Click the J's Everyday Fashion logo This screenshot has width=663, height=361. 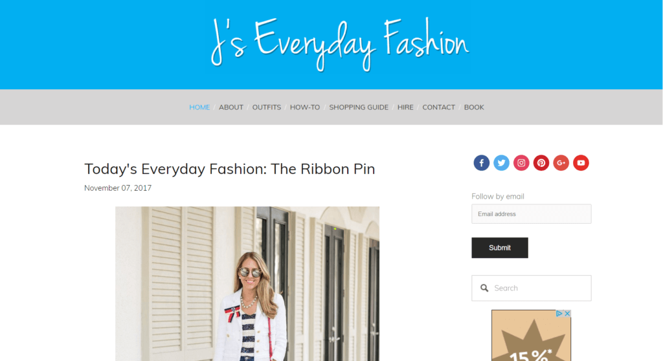(x=339, y=44)
